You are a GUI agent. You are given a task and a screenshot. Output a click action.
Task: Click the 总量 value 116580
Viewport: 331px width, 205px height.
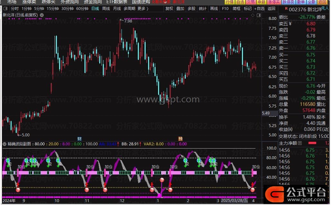click(x=308, y=104)
